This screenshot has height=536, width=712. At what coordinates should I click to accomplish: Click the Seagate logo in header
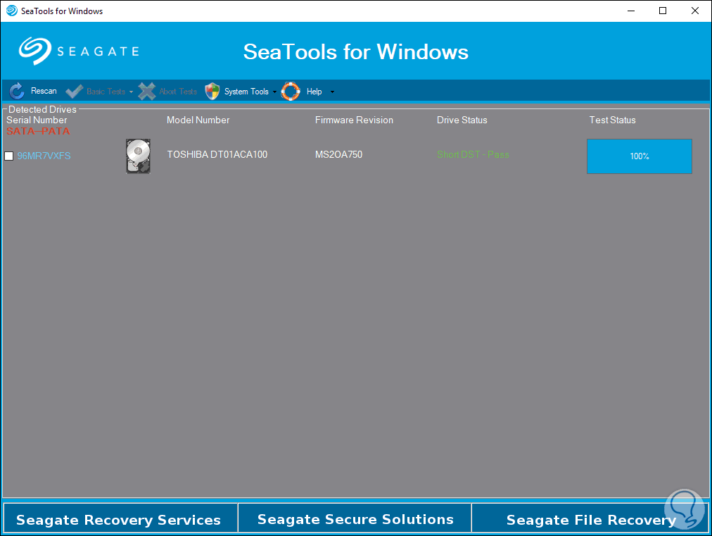pos(79,51)
